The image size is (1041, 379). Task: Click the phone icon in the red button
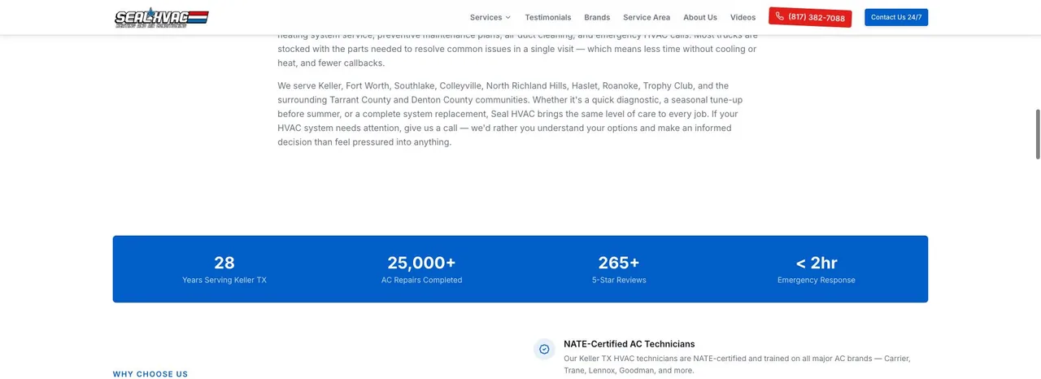(780, 16)
